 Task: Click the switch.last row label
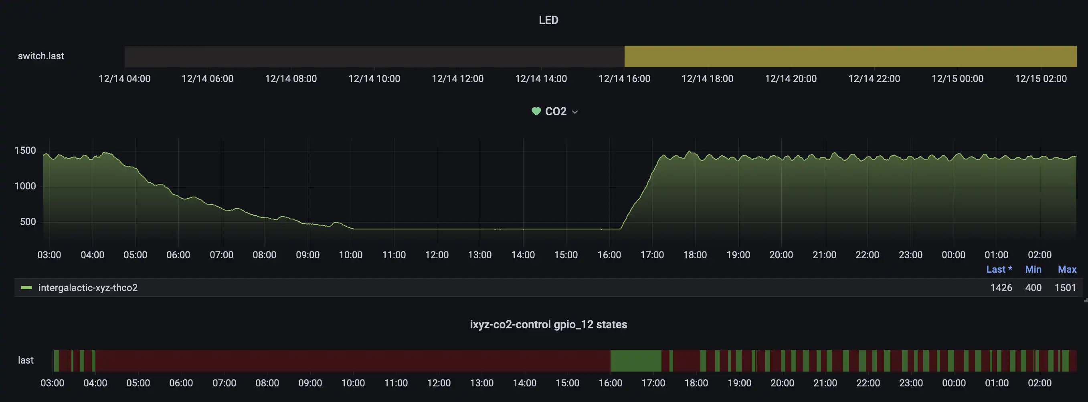tap(41, 56)
